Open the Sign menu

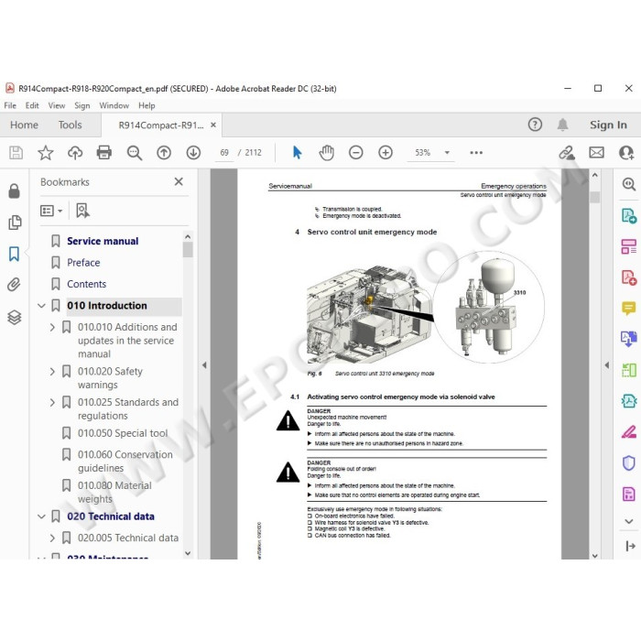coord(82,105)
